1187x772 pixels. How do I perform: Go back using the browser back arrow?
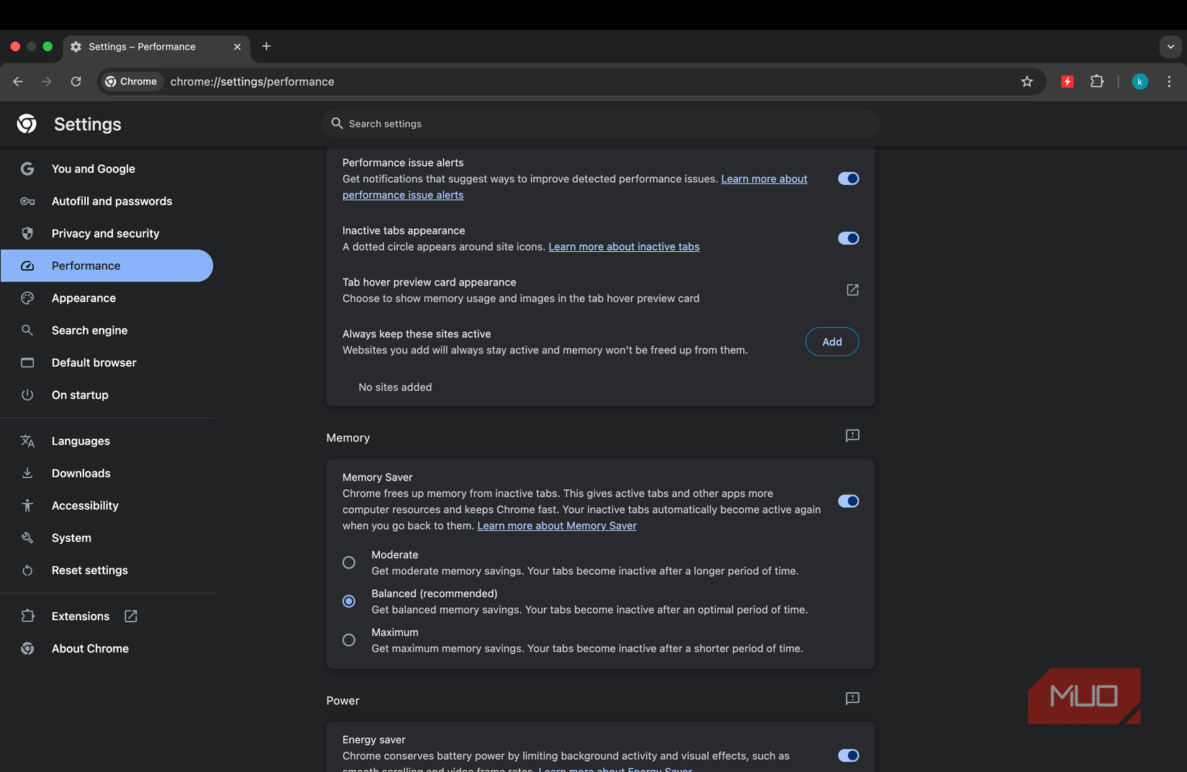pos(18,82)
